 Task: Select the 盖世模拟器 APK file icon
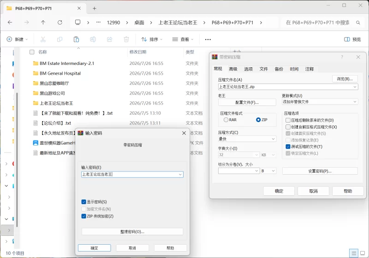point(36,143)
